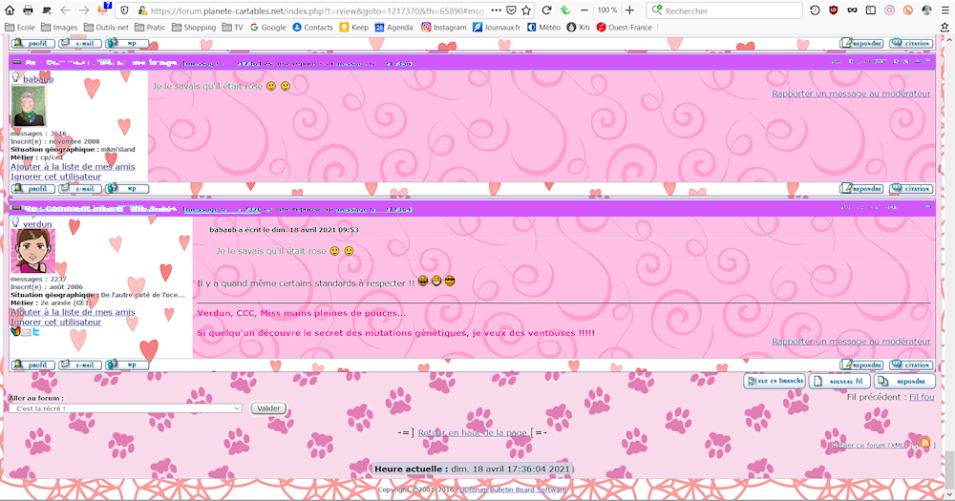Zoom out with the minus button

(584, 10)
